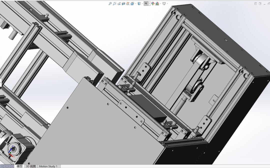
Task: Open the View Settings dropdown arrow
Action: (x=167, y=3)
